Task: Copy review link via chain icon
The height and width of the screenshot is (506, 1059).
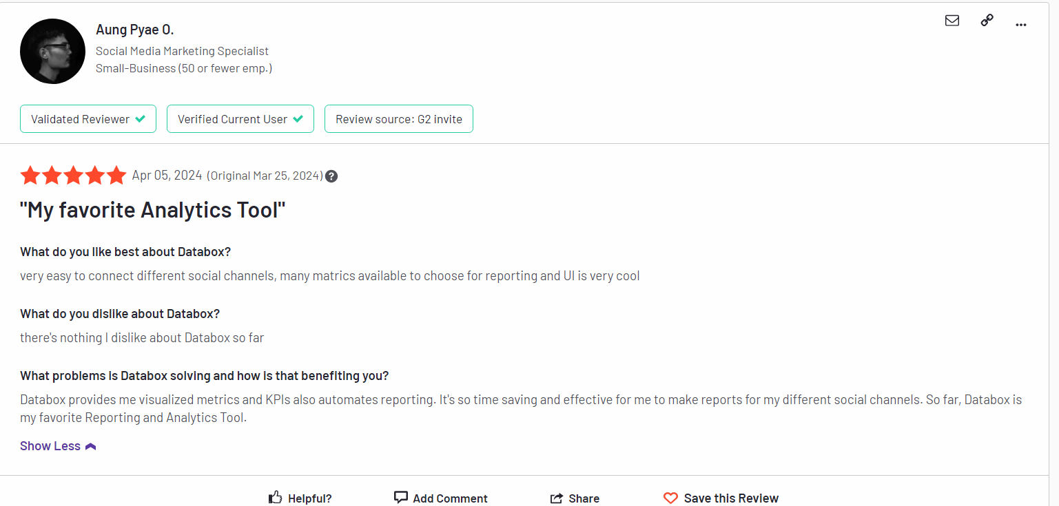Action: 987,21
